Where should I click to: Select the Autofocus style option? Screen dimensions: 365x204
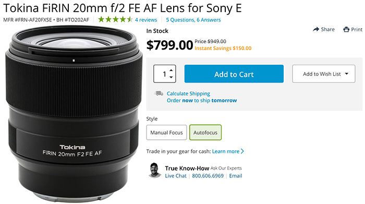click(x=205, y=133)
